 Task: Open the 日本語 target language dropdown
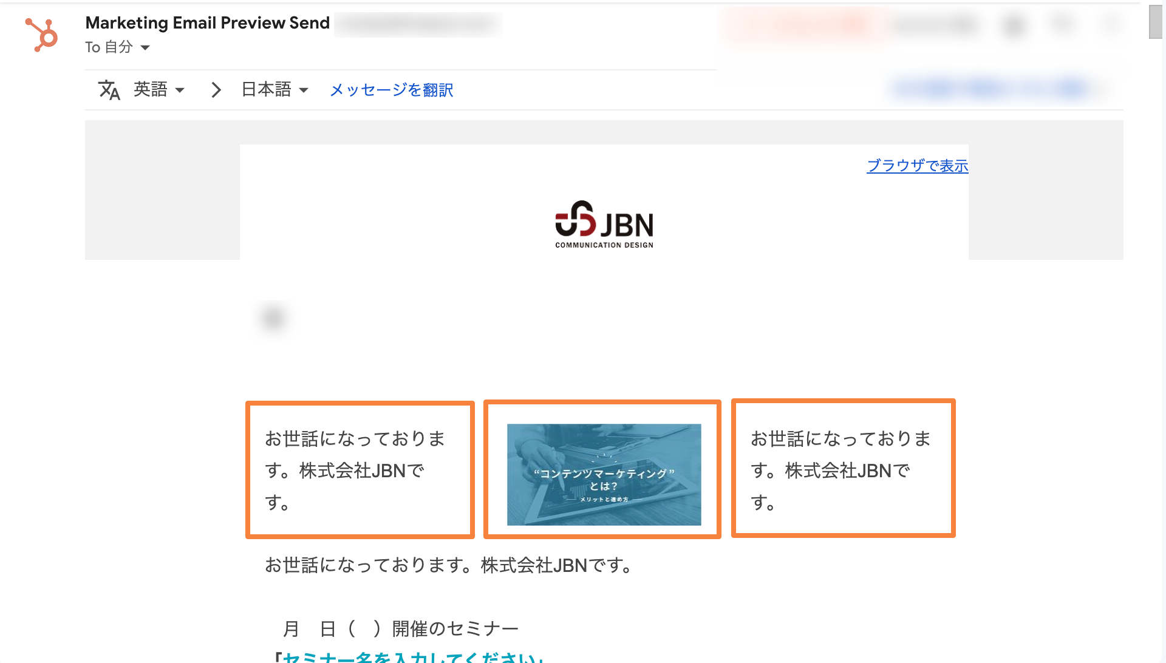275,90
